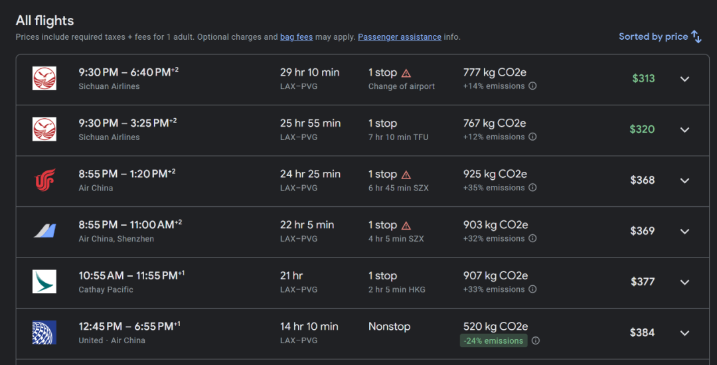Image resolution: width=717 pixels, height=365 pixels.
Task: Click the Nonstop label on United flight
Action: [x=389, y=327]
